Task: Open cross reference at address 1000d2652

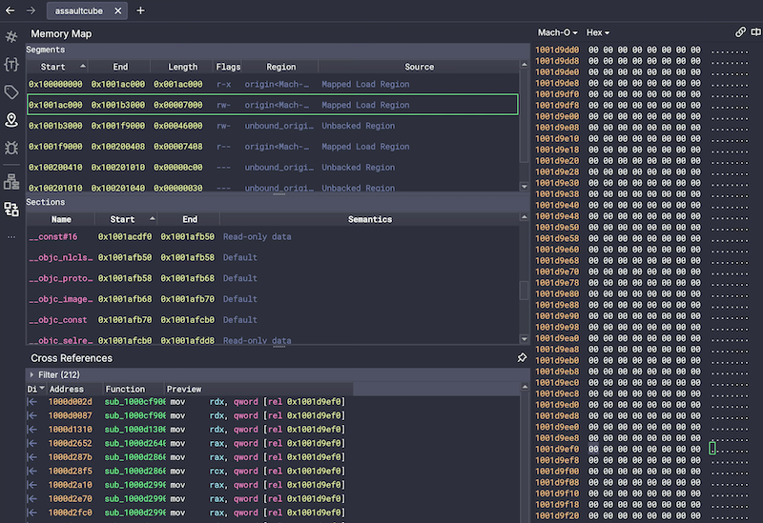Action: (x=72, y=443)
